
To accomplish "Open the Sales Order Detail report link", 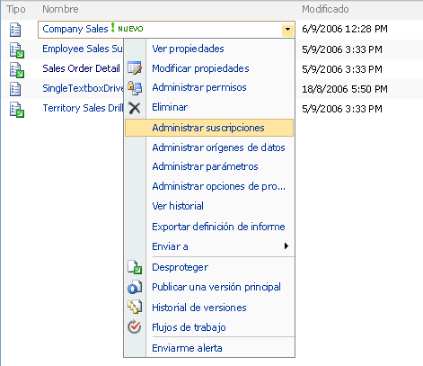I will [81, 68].
